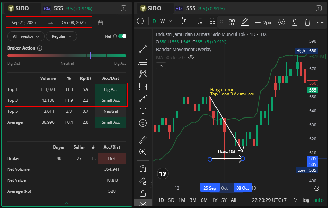Screen dimensions: 328x208
Task: Select the All range button
Action: pyautogui.click(x=234, y=200)
